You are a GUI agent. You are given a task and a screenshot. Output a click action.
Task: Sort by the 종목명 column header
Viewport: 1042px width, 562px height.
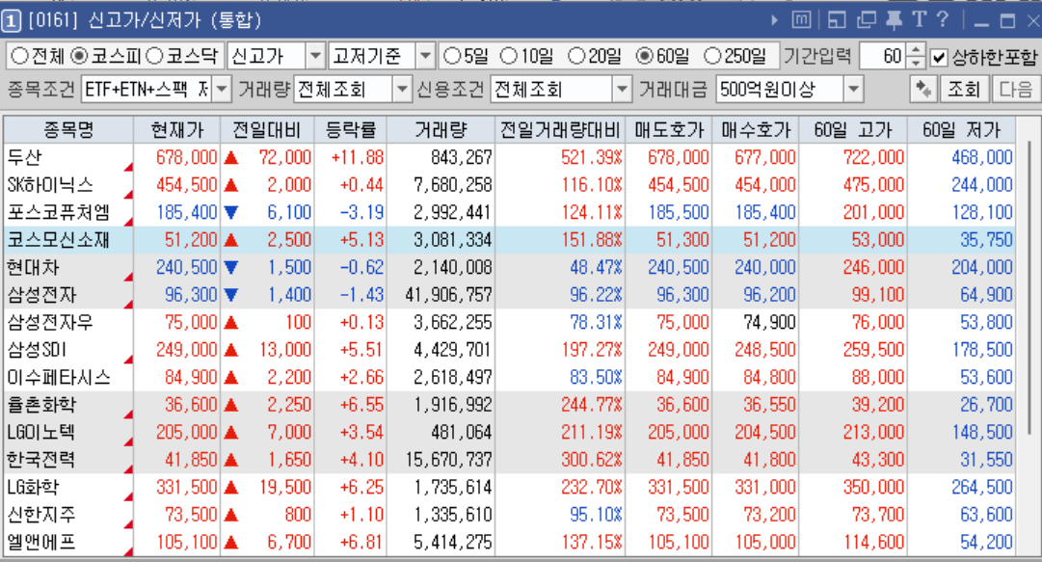pyautogui.click(x=68, y=129)
